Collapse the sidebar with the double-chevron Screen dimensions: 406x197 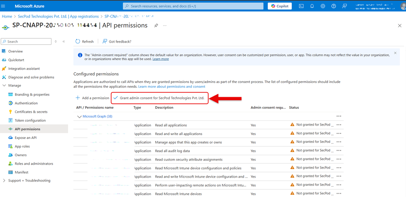(x=64, y=41)
